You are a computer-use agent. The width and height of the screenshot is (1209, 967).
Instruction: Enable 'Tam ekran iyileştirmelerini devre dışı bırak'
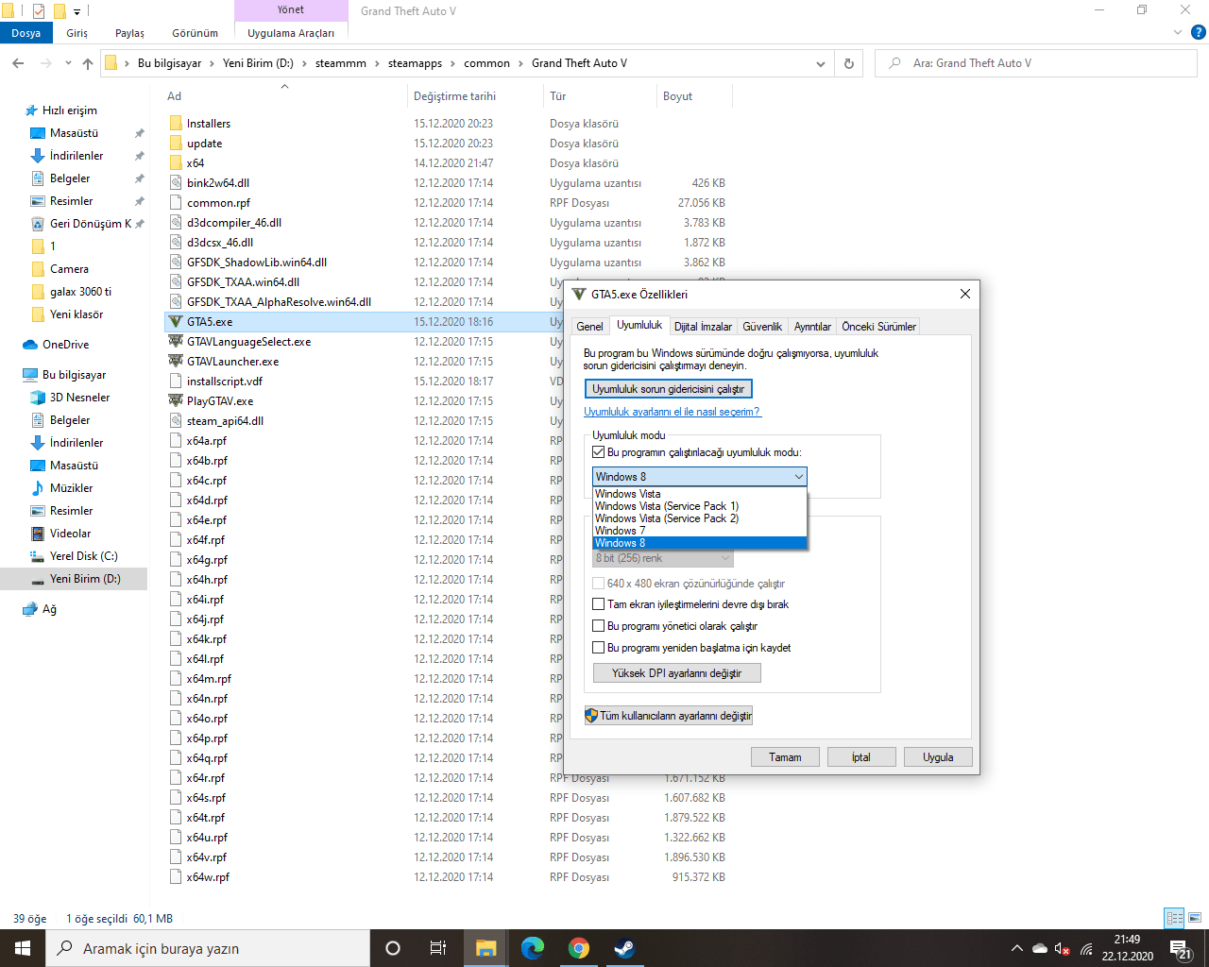(598, 604)
